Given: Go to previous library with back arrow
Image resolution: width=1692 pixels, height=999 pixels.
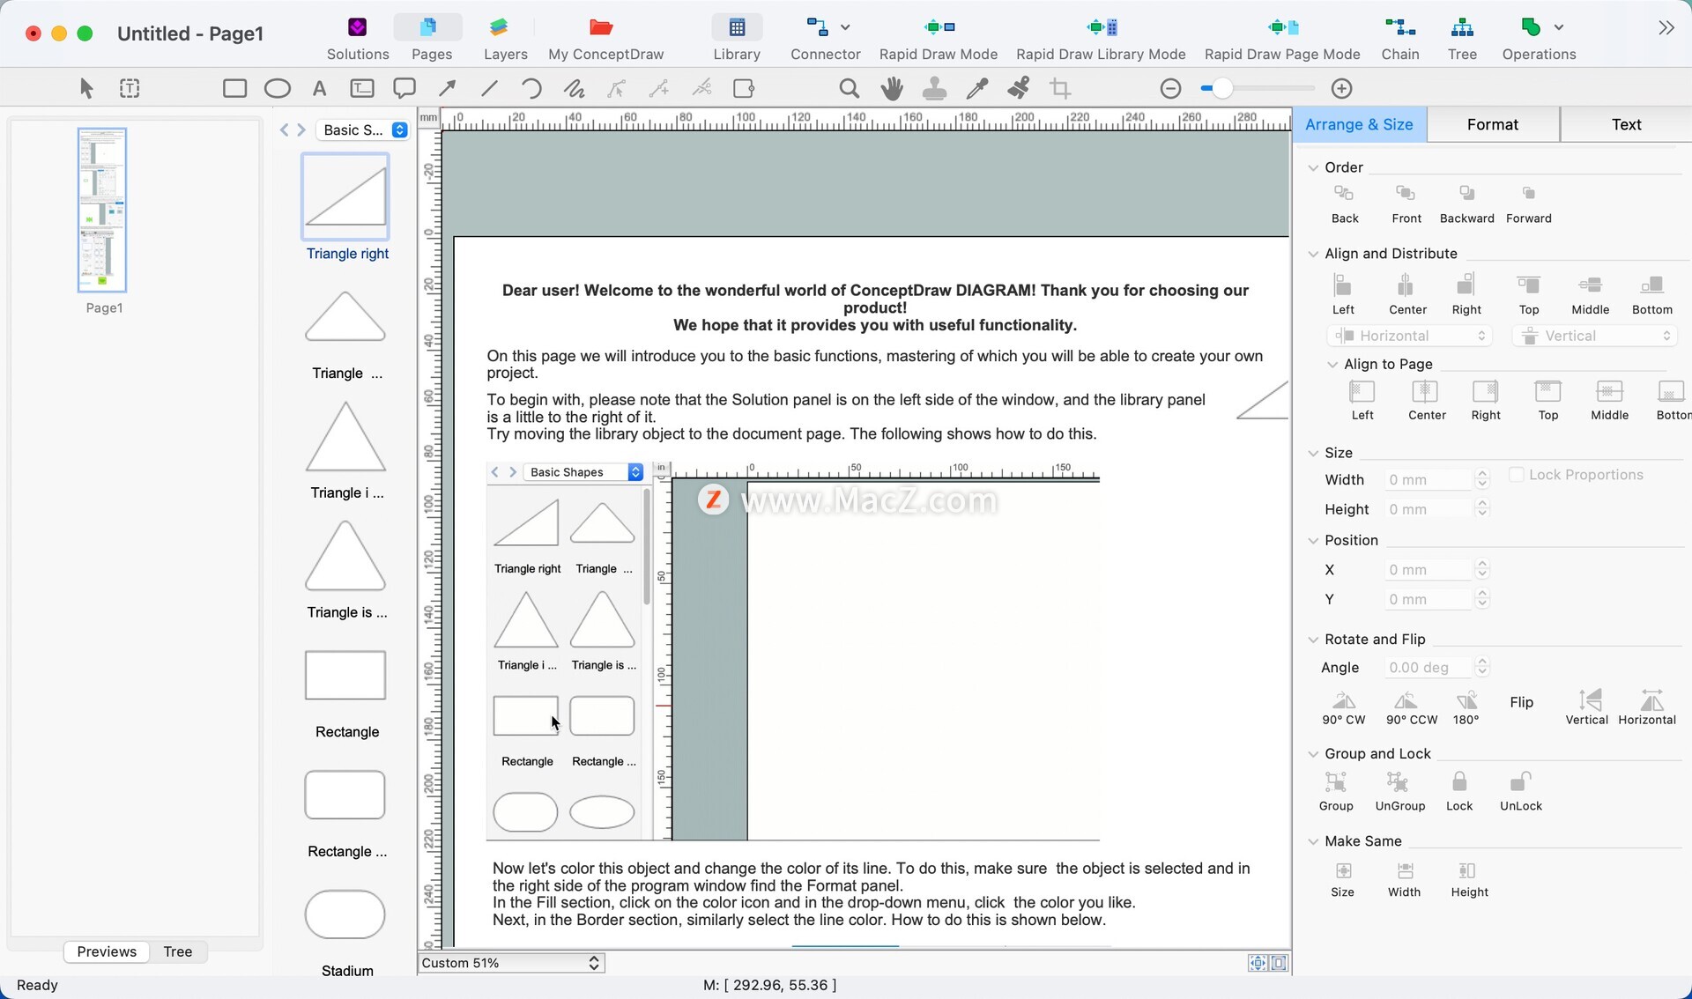Looking at the screenshot, I should click(284, 129).
